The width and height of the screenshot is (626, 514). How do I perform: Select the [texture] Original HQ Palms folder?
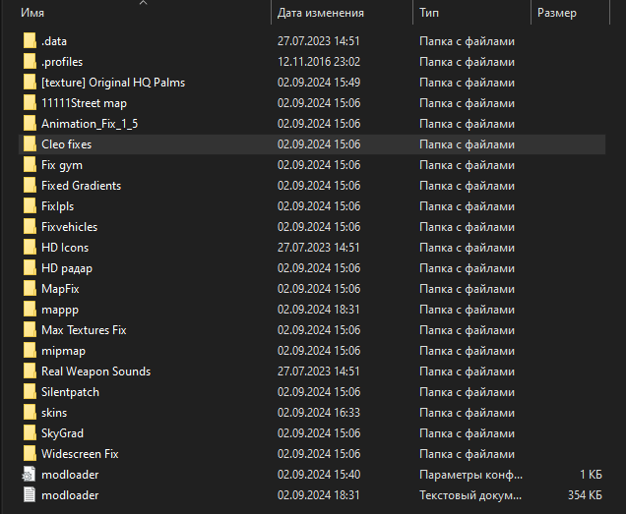coord(112,83)
